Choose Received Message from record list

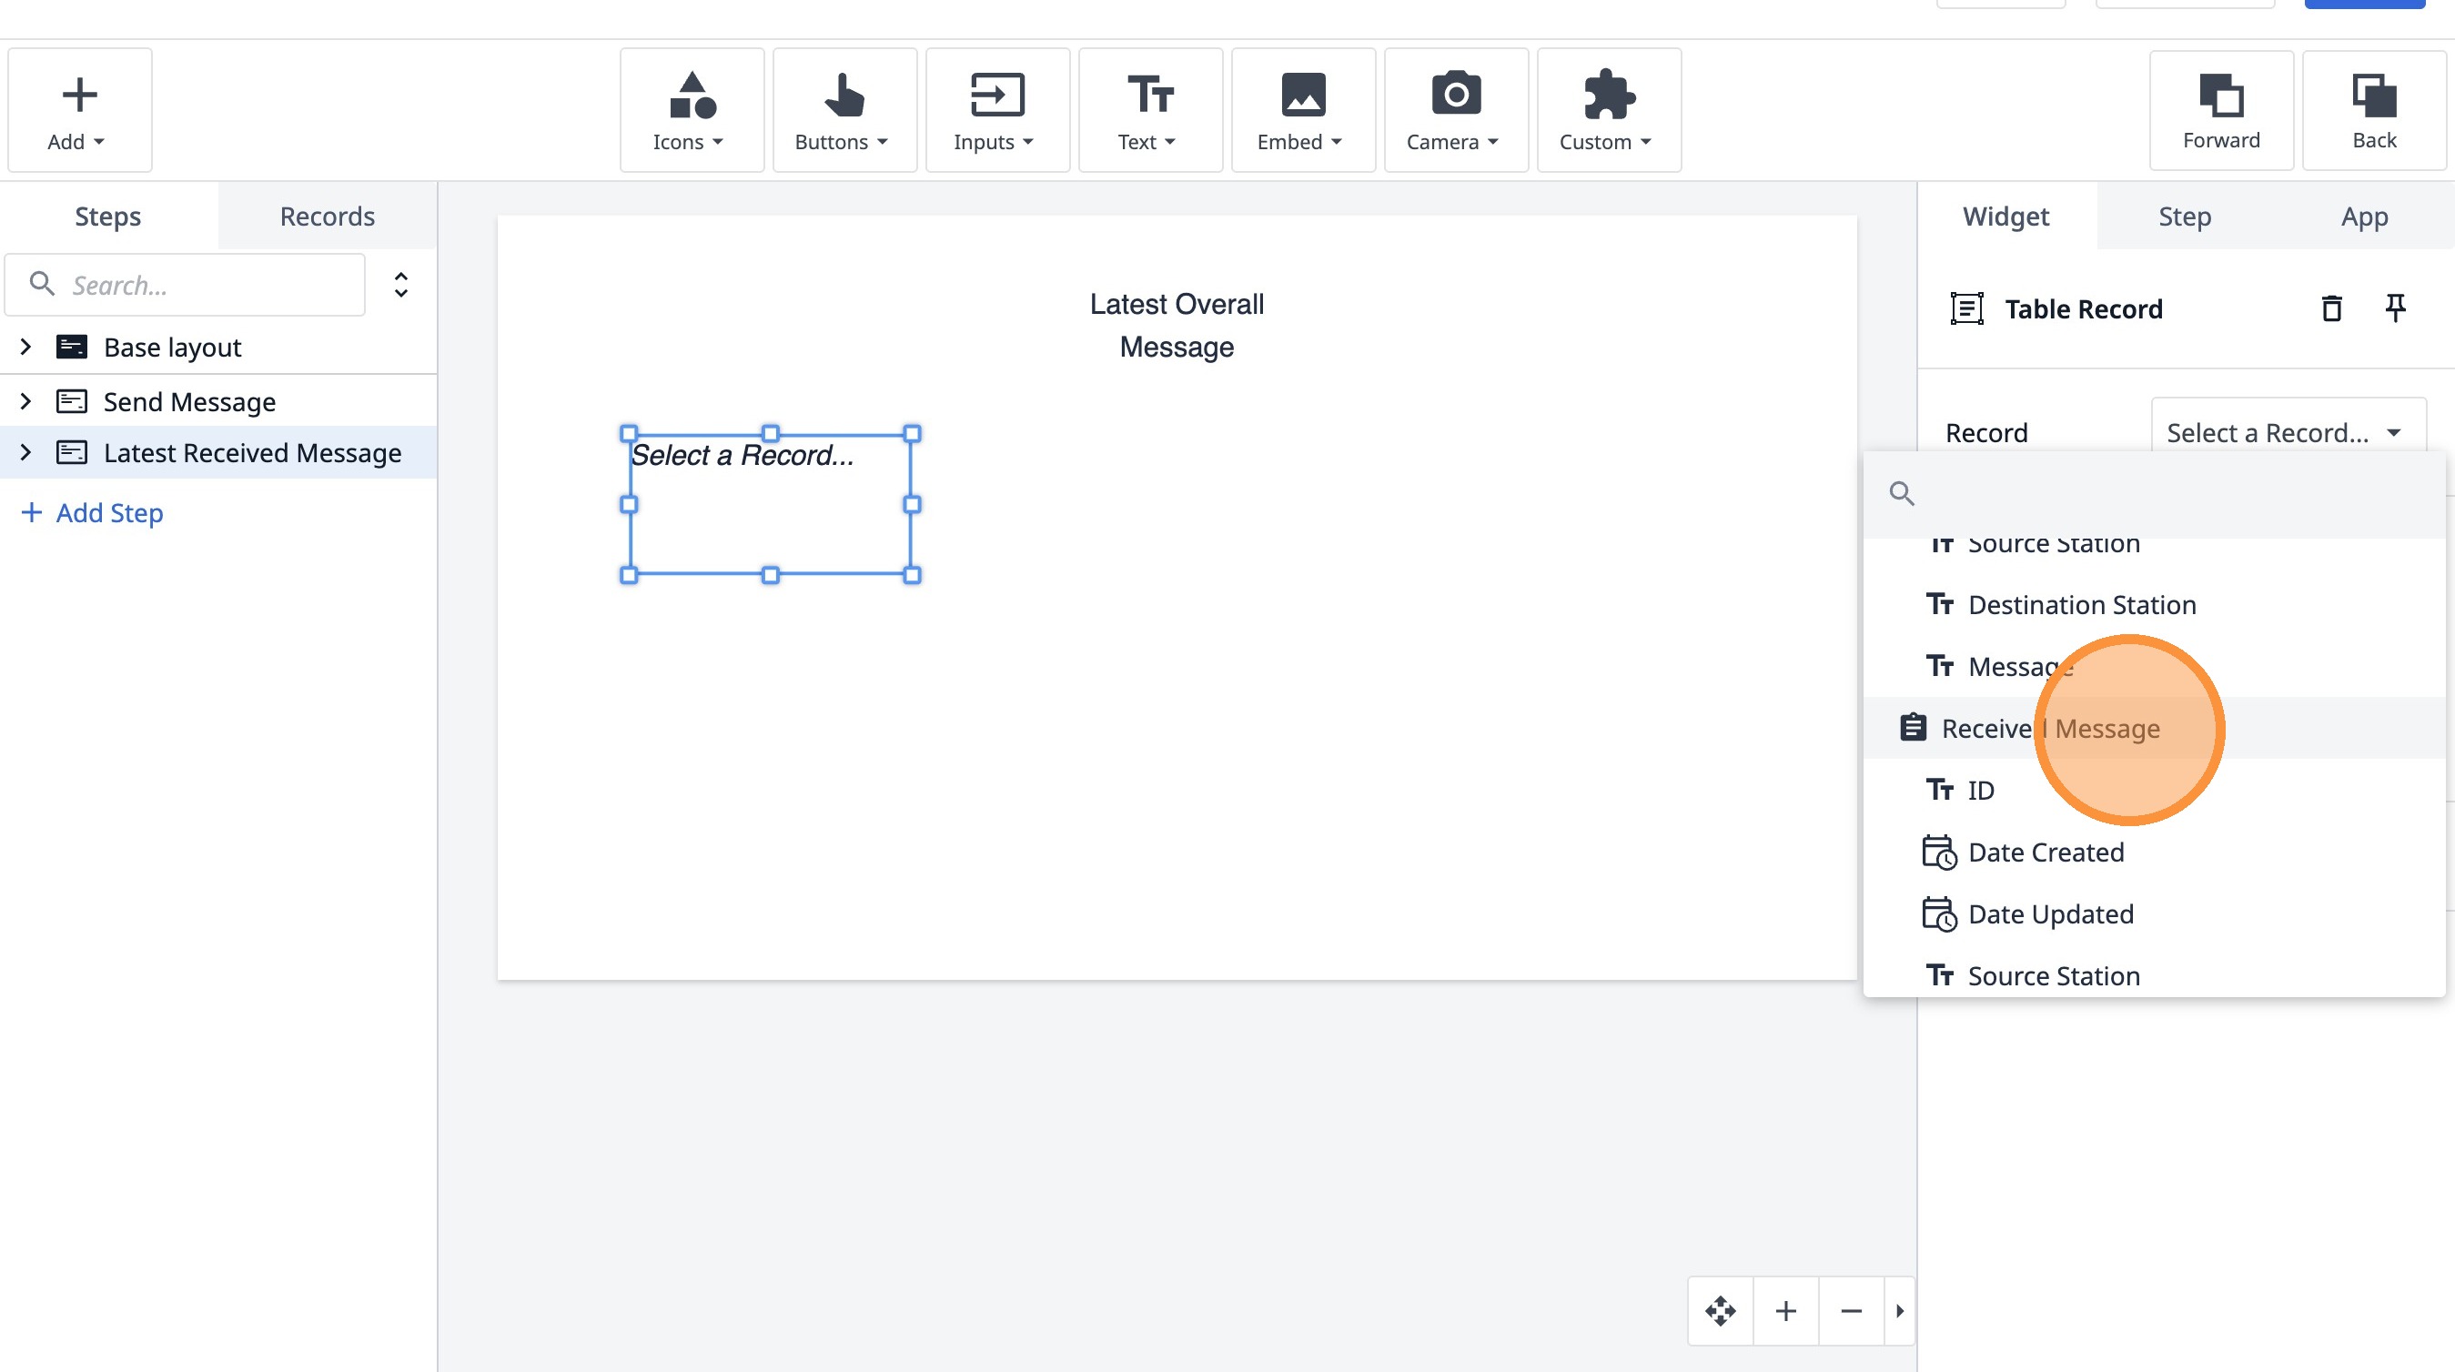tap(2049, 729)
